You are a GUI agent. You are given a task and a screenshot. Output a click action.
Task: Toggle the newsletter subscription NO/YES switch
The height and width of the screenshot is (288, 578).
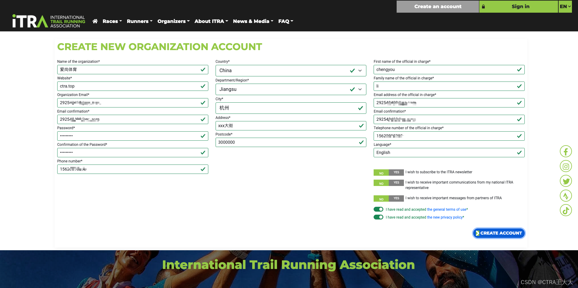pyautogui.click(x=389, y=172)
